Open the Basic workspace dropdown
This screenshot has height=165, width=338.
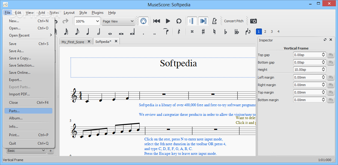pos(26,151)
